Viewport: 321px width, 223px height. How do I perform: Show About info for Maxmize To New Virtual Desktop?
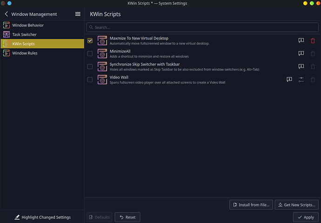(301, 41)
